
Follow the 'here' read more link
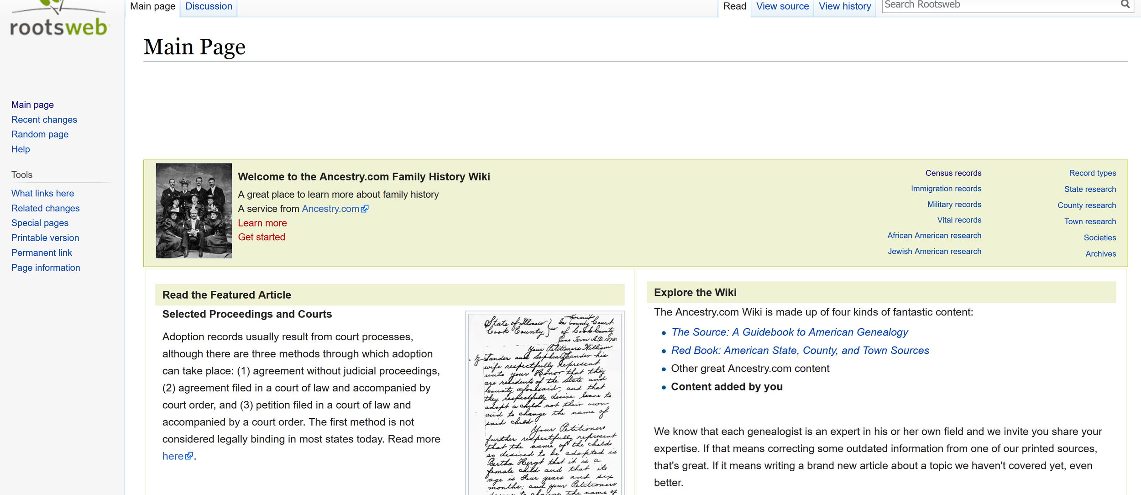point(178,456)
